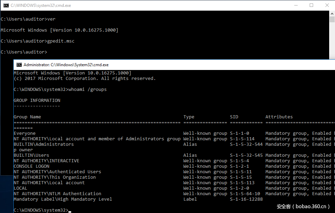Click the 'Group Name' column header text
This screenshot has width=335, height=213.
27,117
